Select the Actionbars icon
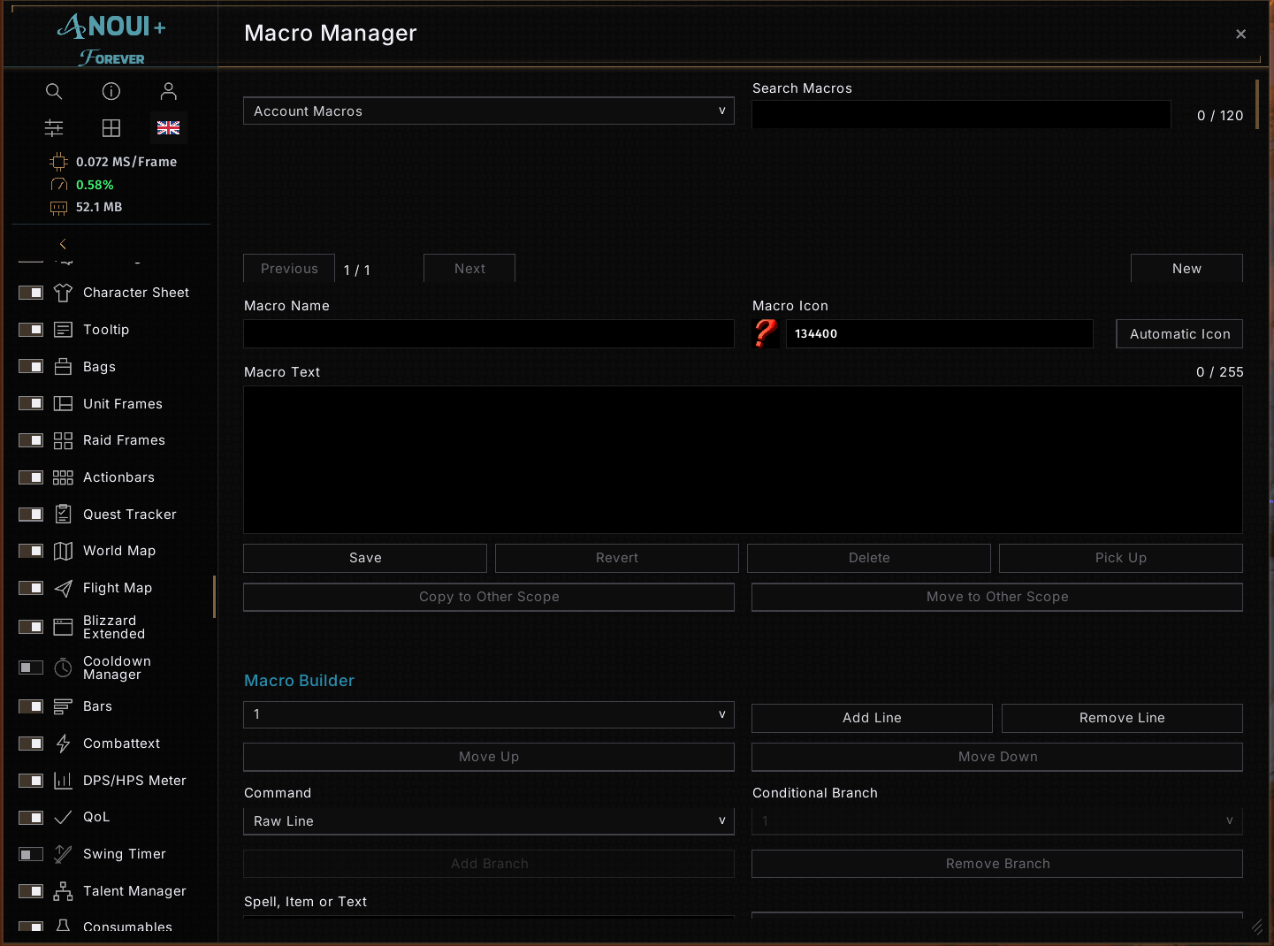 coord(63,477)
